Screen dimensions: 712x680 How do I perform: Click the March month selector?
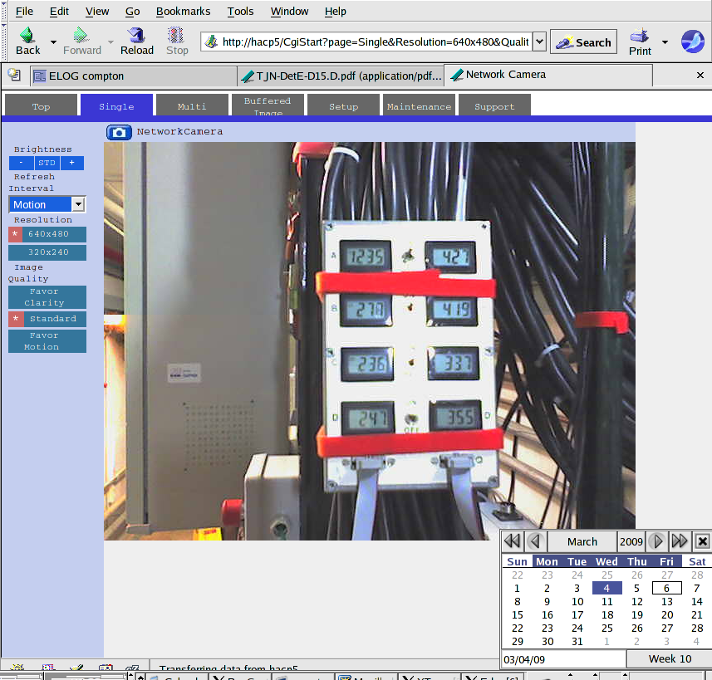(582, 542)
